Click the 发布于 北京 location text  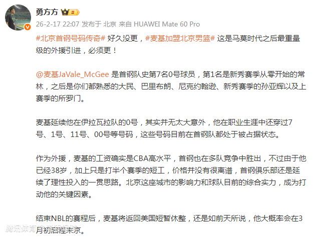tap(99, 24)
